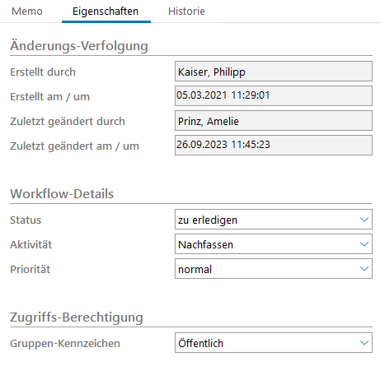Click the 'Prinz, Amelie' last-modified-by field

[274, 121]
